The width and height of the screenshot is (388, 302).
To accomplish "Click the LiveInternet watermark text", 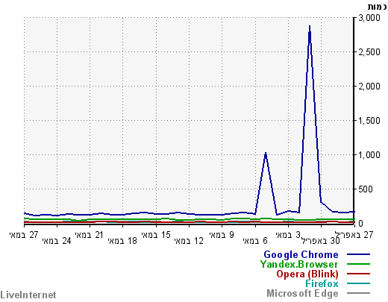I will (28, 295).
